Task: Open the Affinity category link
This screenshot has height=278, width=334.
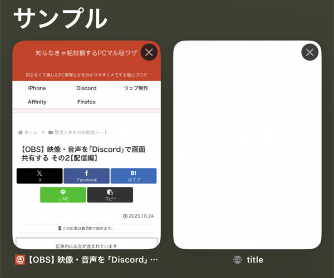Action: [37, 102]
